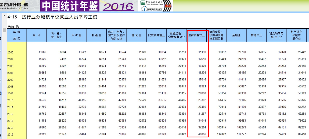Click the 2010 year row label
The image size is (309, 139).
10,100
